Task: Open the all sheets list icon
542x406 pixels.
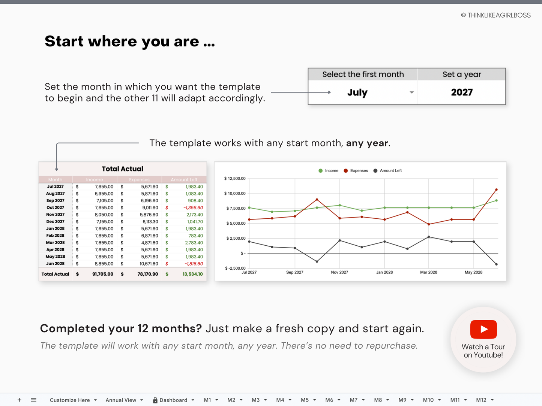Action: (34, 400)
